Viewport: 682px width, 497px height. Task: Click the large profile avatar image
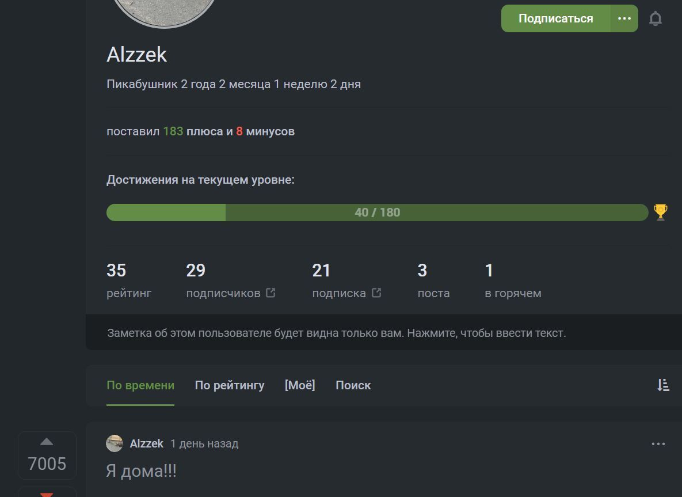165,12
